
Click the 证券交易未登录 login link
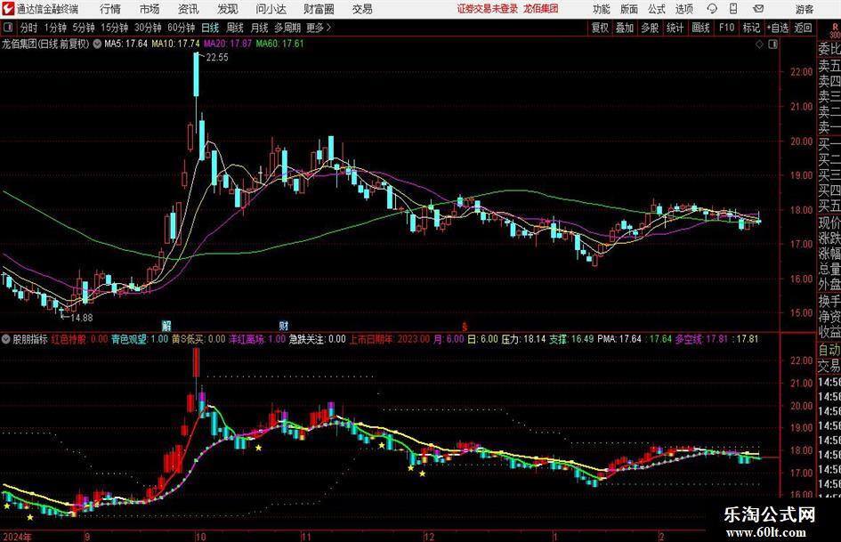click(488, 9)
